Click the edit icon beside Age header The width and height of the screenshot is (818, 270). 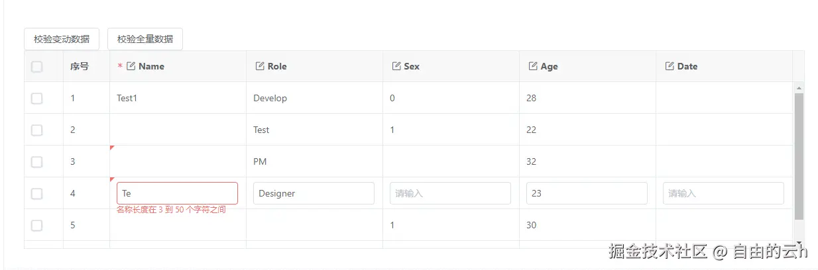533,66
